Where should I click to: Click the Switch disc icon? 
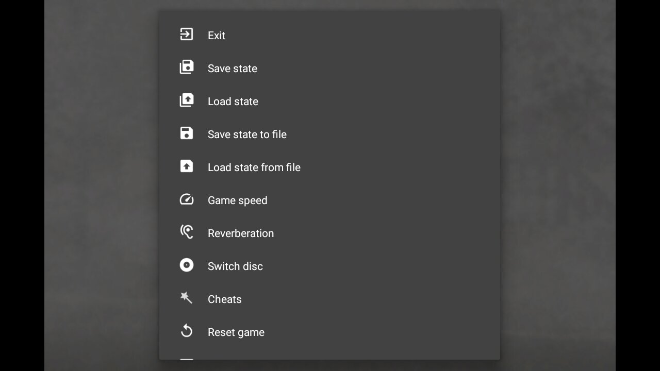pyautogui.click(x=186, y=265)
